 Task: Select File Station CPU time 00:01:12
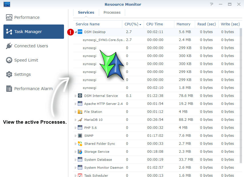coord(155,112)
